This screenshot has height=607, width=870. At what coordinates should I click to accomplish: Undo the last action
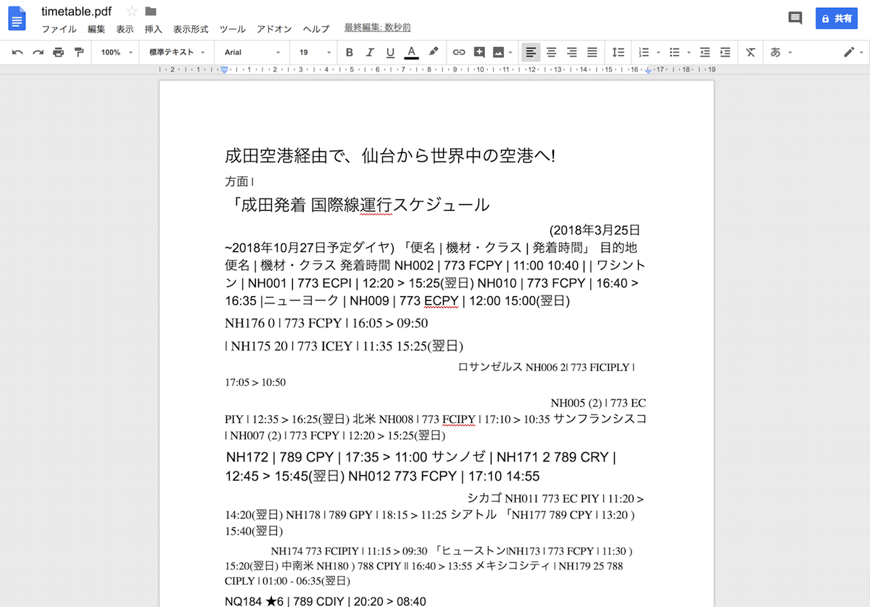17,52
